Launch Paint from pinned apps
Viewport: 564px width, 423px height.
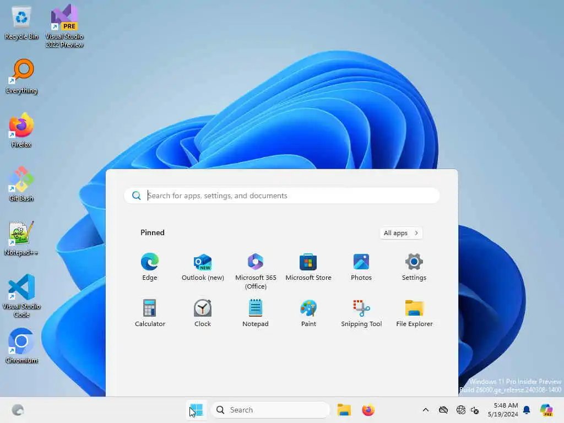(x=308, y=313)
